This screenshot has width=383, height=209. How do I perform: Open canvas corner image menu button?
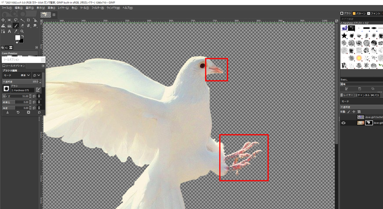(x=41, y=21)
